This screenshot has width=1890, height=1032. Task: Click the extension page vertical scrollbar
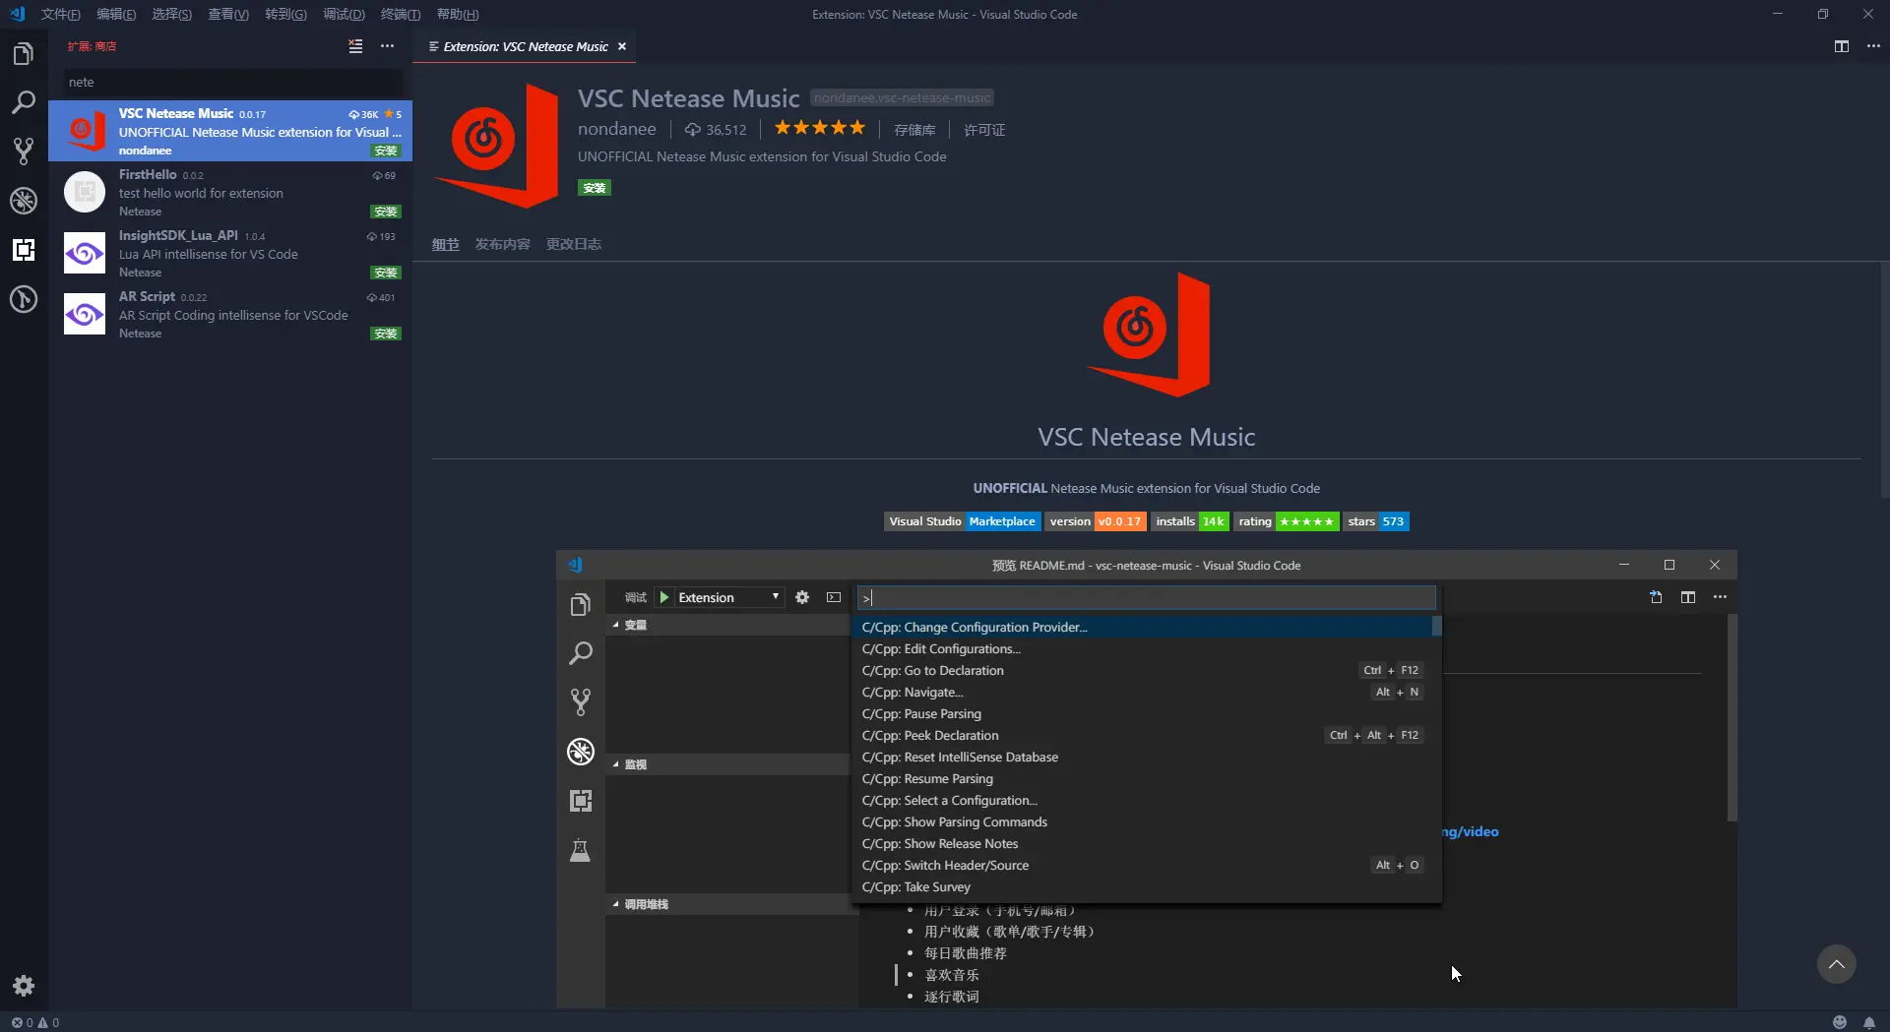pos(1883,379)
